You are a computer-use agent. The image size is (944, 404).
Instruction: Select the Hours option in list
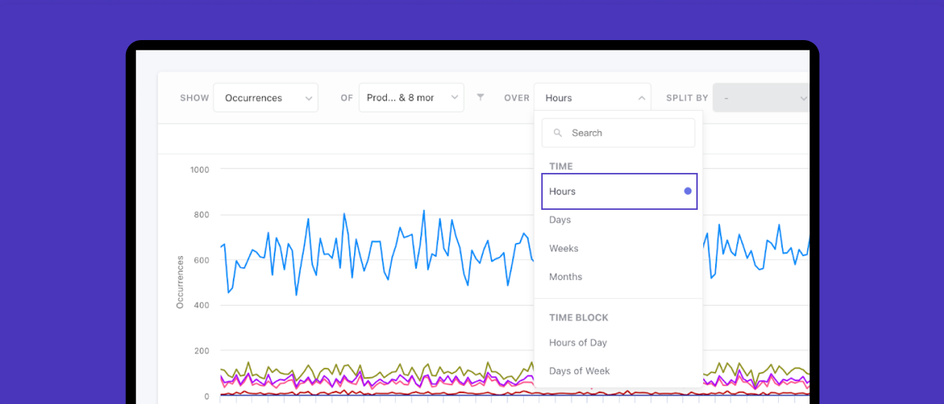click(563, 192)
